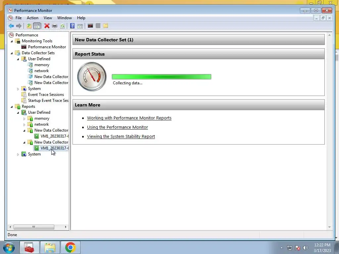Collapse User Defined under Reports
339x254 pixels.
coord(18,112)
